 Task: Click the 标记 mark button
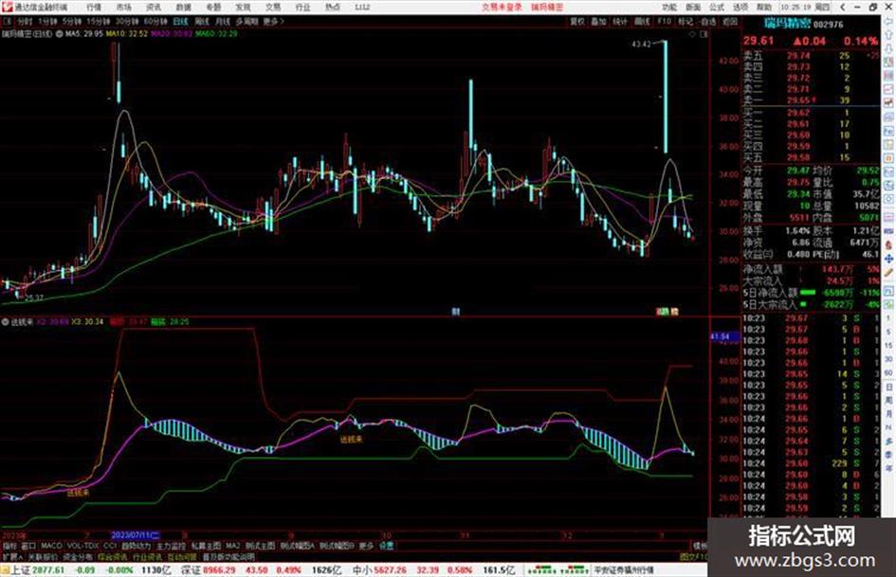[x=686, y=21]
